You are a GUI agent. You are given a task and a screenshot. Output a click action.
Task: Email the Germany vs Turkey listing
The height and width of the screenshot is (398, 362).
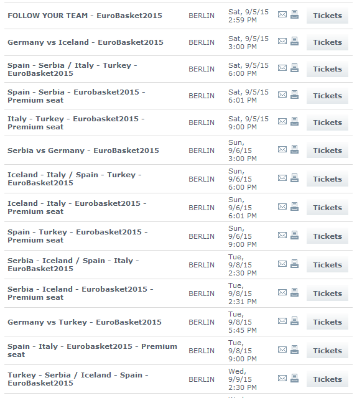tap(282, 321)
